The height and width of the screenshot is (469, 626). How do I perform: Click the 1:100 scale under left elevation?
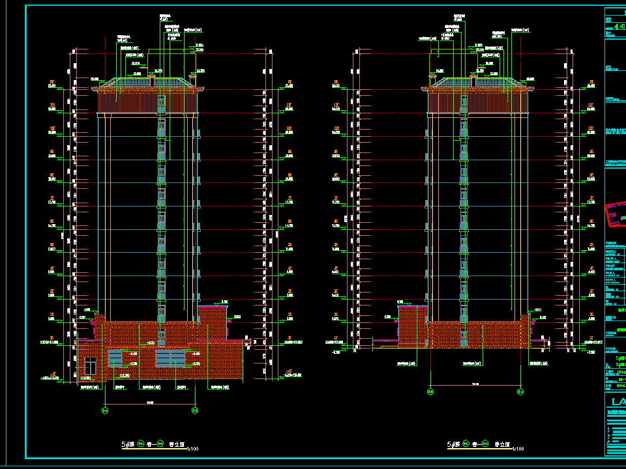(192, 449)
